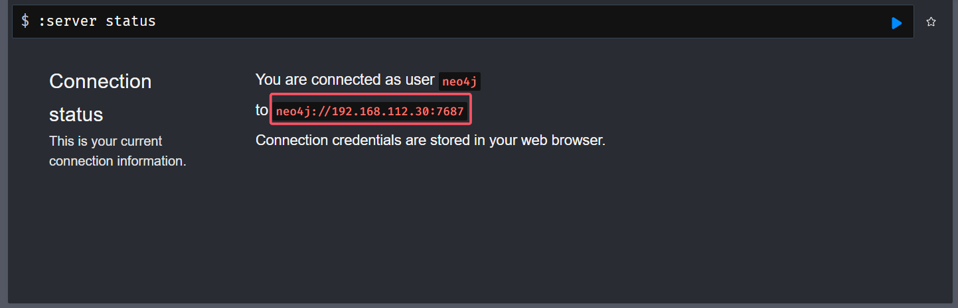Viewport: 958px width, 308px height.
Task: Click the word 'to' before the URL
Action: click(x=262, y=111)
